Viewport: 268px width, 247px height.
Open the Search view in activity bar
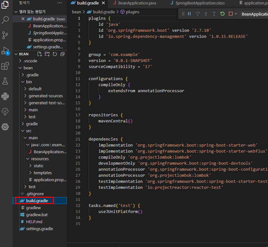(5, 20)
